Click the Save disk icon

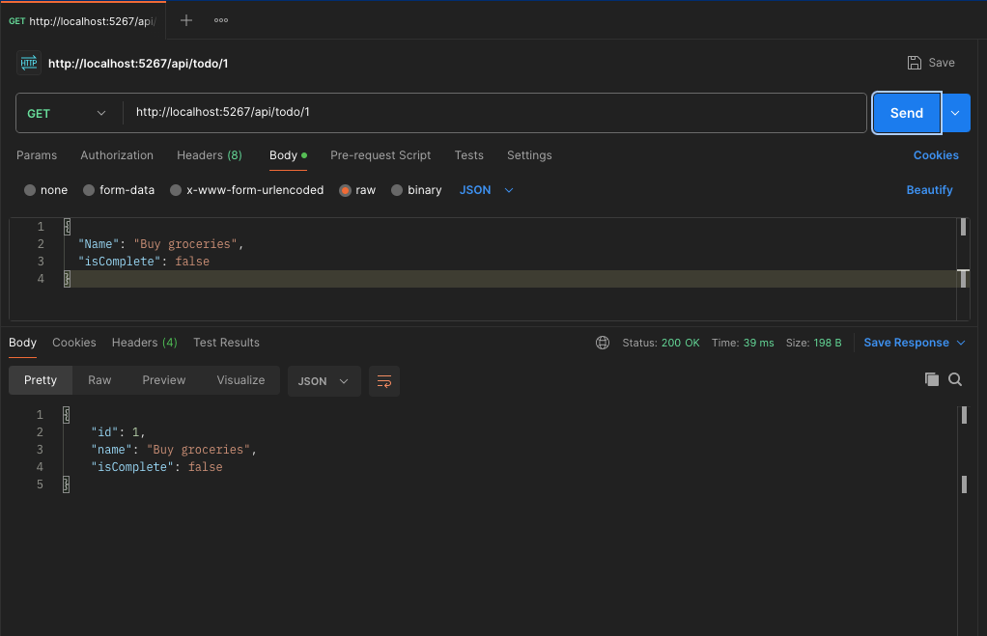(914, 63)
